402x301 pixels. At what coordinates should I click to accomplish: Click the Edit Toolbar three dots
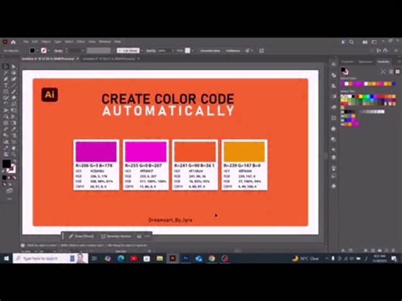pyautogui.click(x=9, y=199)
